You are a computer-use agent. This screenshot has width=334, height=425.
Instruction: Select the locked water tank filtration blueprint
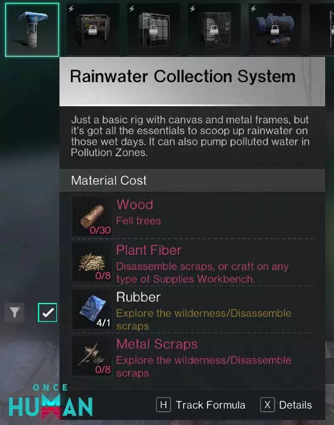[x=154, y=29]
